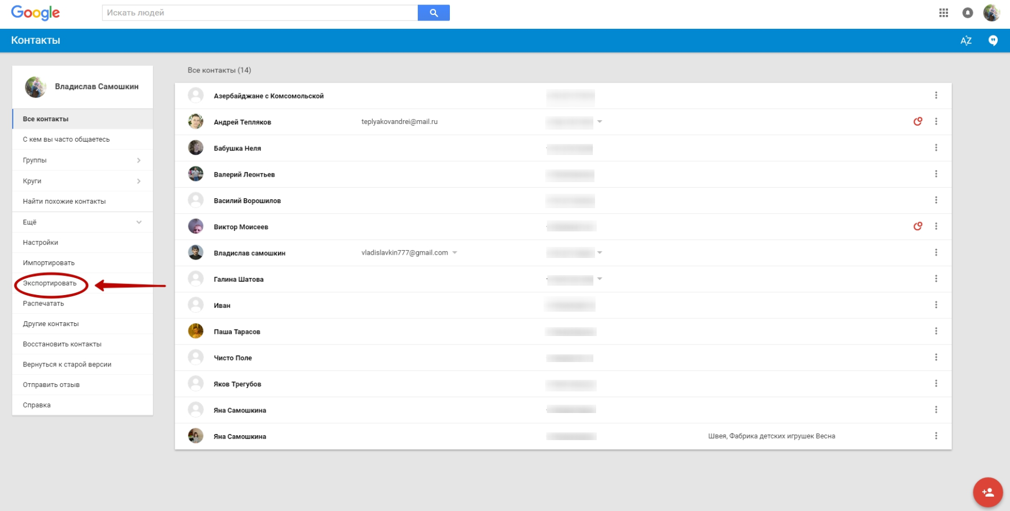
Task: Click Google+ circle icon for Виктор Моисеев
Action: (x=917, y=226)
